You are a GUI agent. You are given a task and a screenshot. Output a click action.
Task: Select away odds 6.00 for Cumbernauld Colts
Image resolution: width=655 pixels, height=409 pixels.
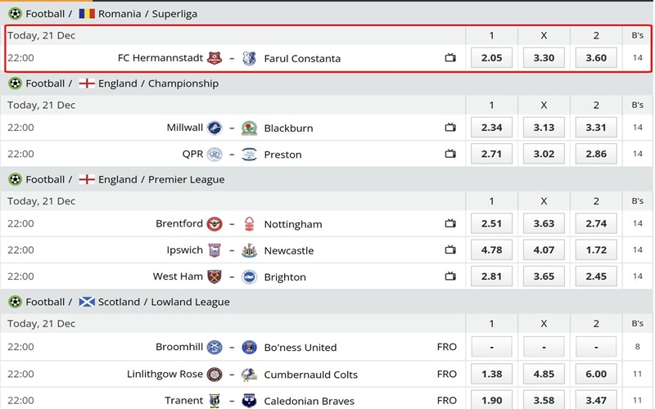[x=596, y=374]
